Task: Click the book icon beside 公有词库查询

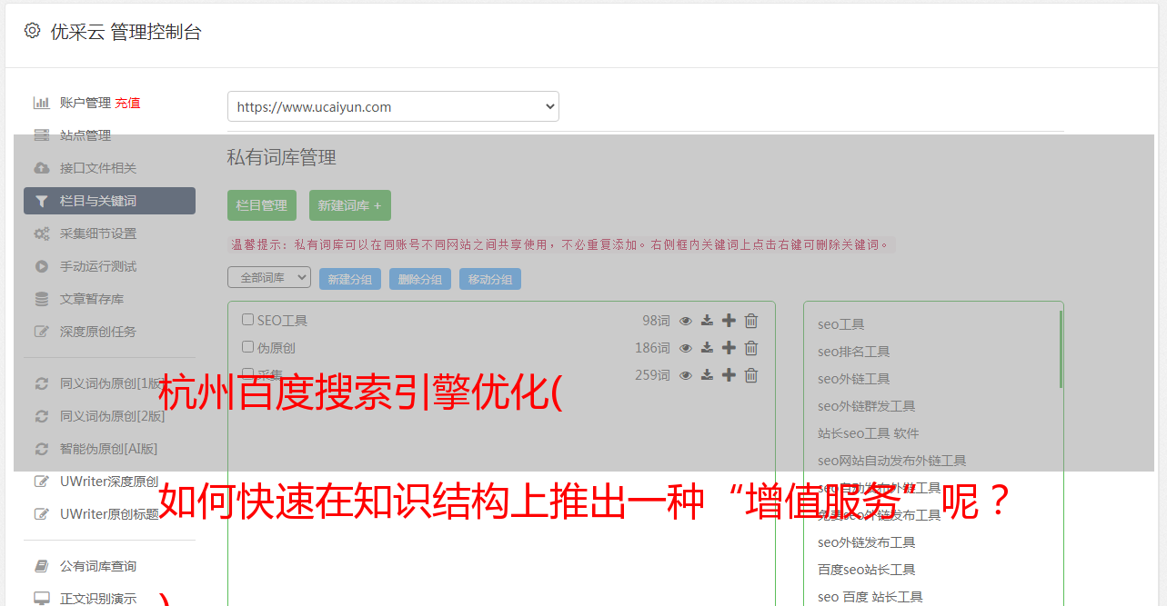Action: [41, 566]
